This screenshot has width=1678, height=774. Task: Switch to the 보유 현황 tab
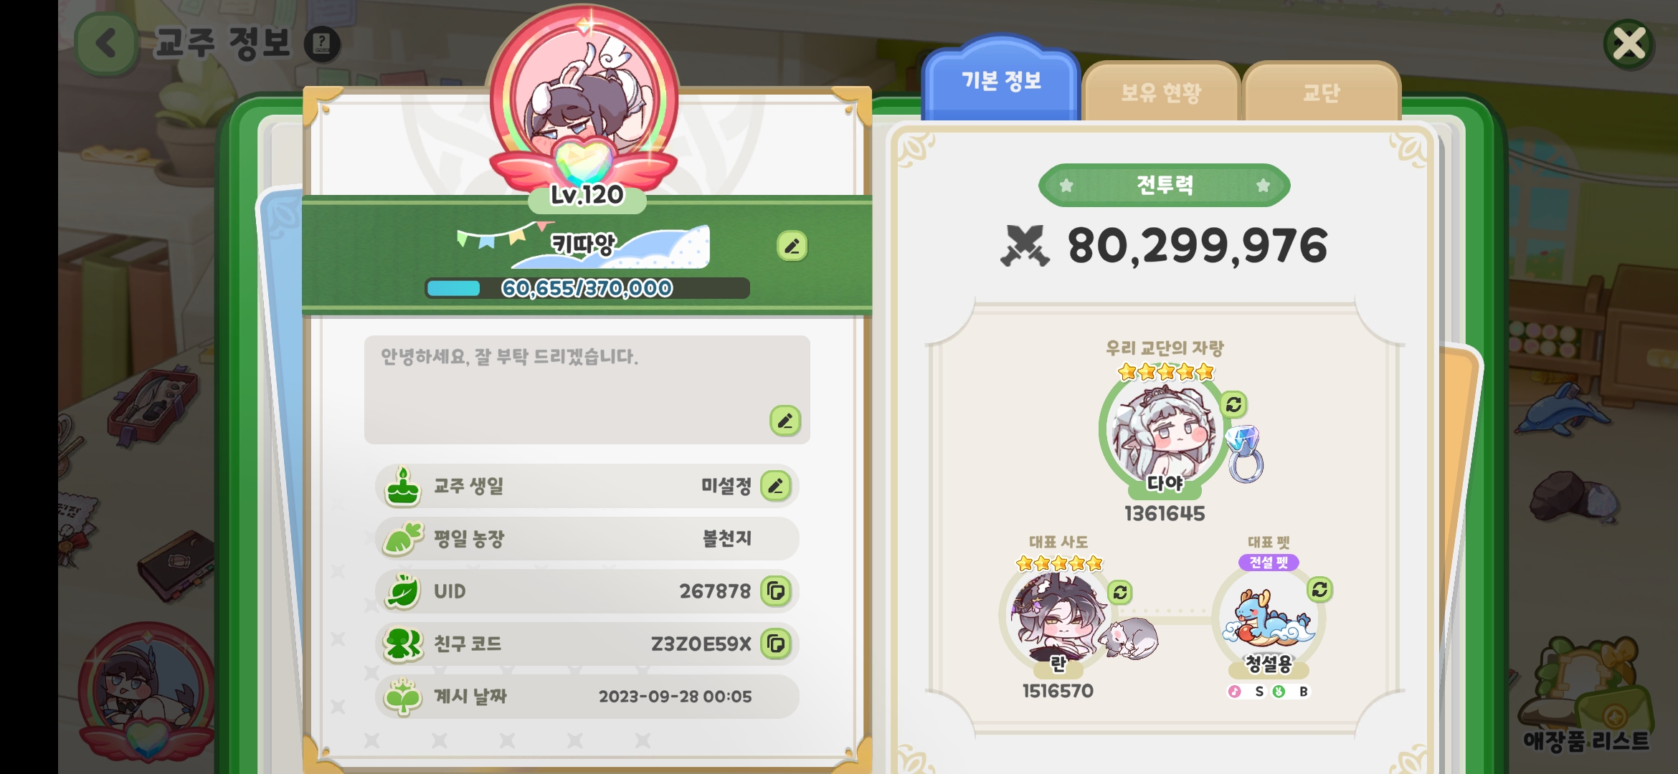[x=1161, y=92]
